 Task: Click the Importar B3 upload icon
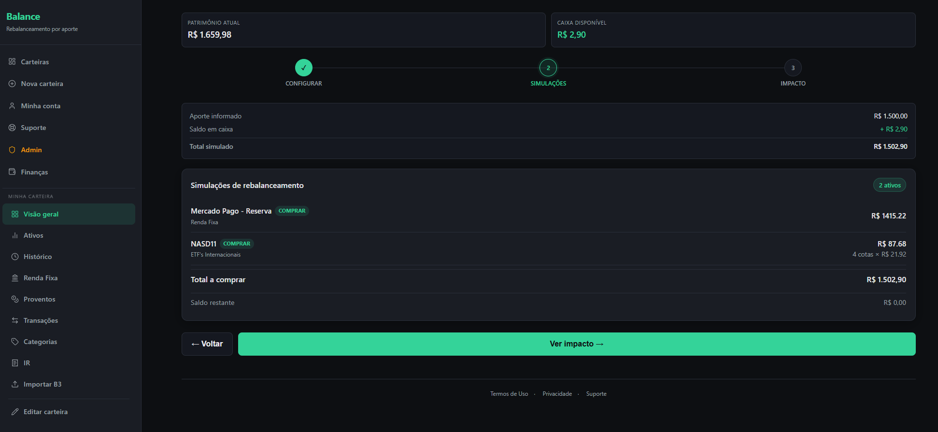(x=15, y=384)
